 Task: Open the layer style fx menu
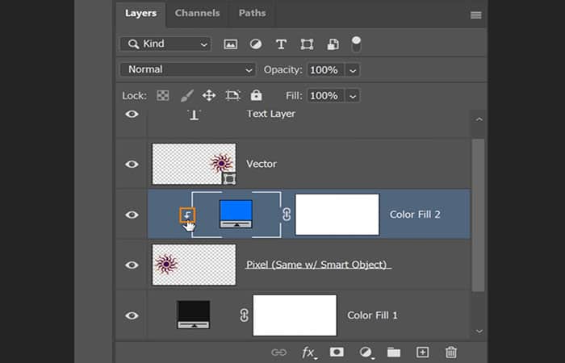308,352
